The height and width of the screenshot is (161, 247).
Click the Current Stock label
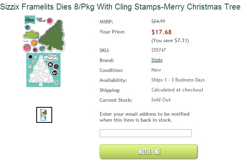pyautogui.click(x=116, y=100)
